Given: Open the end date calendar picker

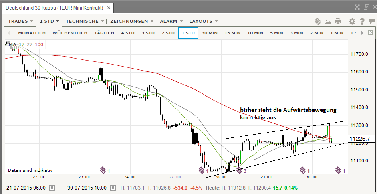Looking at the screenshot, I should [113, 188].
